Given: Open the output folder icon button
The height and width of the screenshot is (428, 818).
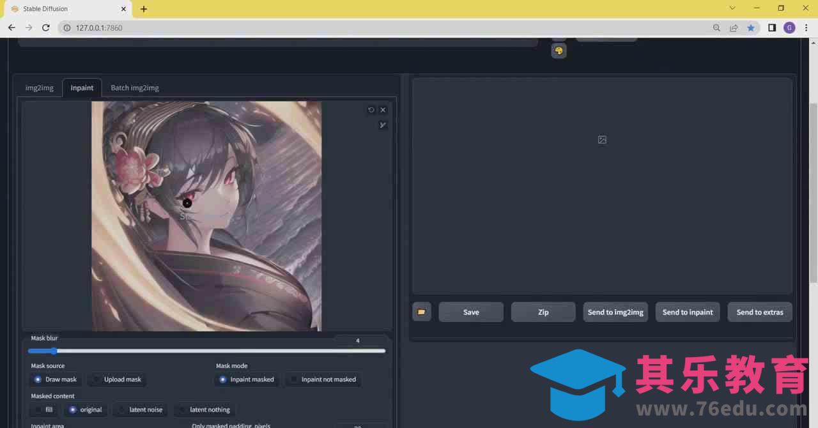Looking at the screenshot, I should [421, 312].
